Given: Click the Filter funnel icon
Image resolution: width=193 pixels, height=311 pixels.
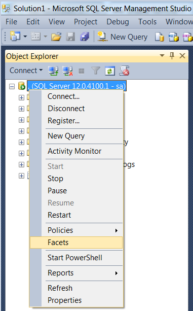Looking at the screenshot, I should [x=96, y=71].
